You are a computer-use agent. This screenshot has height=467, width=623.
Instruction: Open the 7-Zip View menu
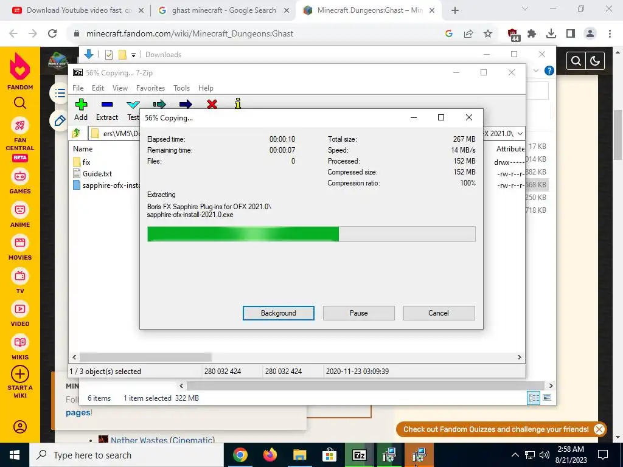pyautogui.click(x=120, y=88)
